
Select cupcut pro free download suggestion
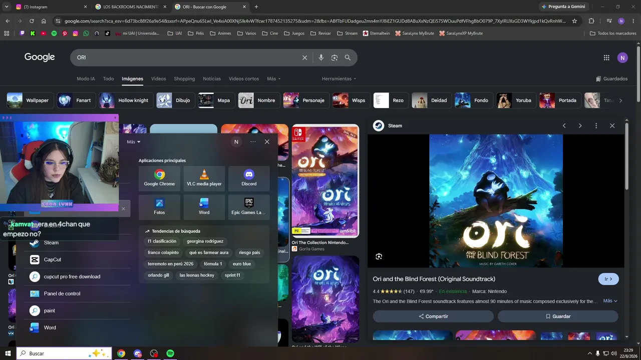[77, 276]
